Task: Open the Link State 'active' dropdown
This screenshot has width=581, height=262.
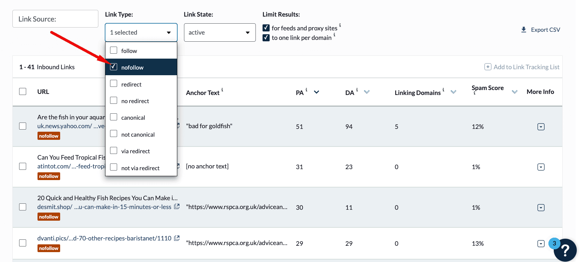Action: (x=219, y=32)
